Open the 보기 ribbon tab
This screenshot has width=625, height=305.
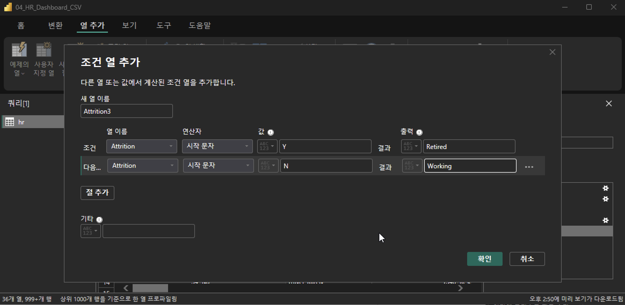point(129,25)
